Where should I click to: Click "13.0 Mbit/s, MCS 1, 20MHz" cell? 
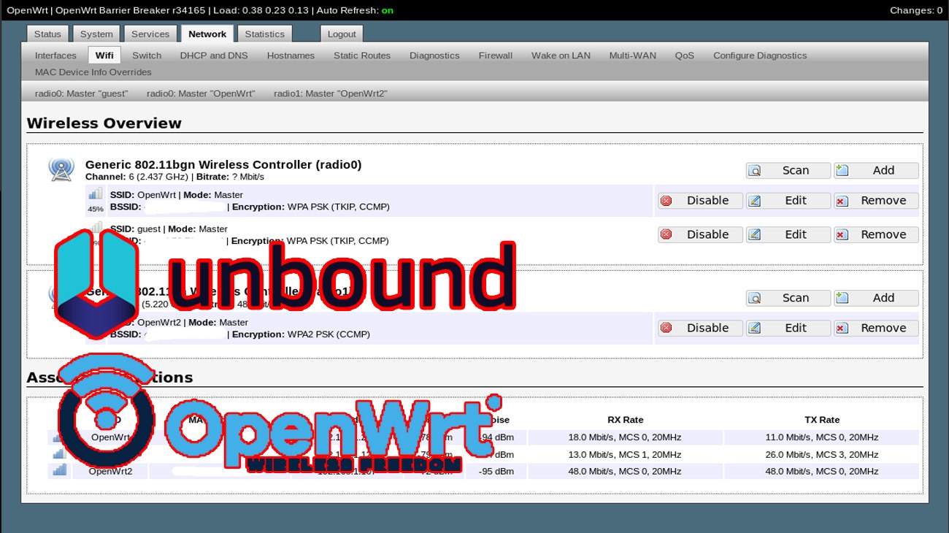tap(625, 454)
